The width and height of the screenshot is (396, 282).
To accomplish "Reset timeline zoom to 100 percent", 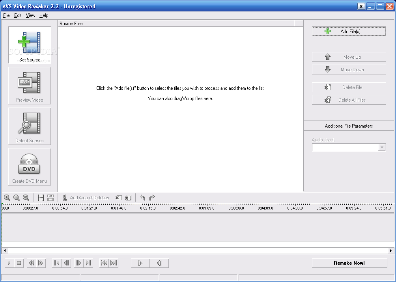I will click(x=26, y=197).
